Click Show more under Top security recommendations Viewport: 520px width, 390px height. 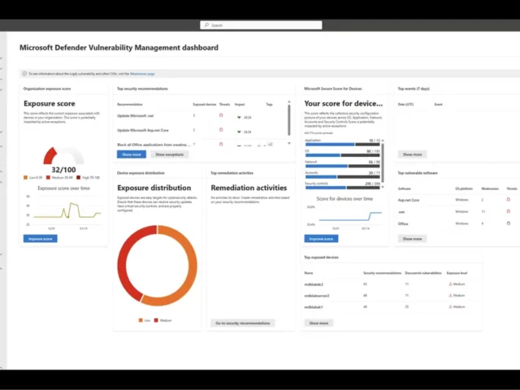[132, 154]
